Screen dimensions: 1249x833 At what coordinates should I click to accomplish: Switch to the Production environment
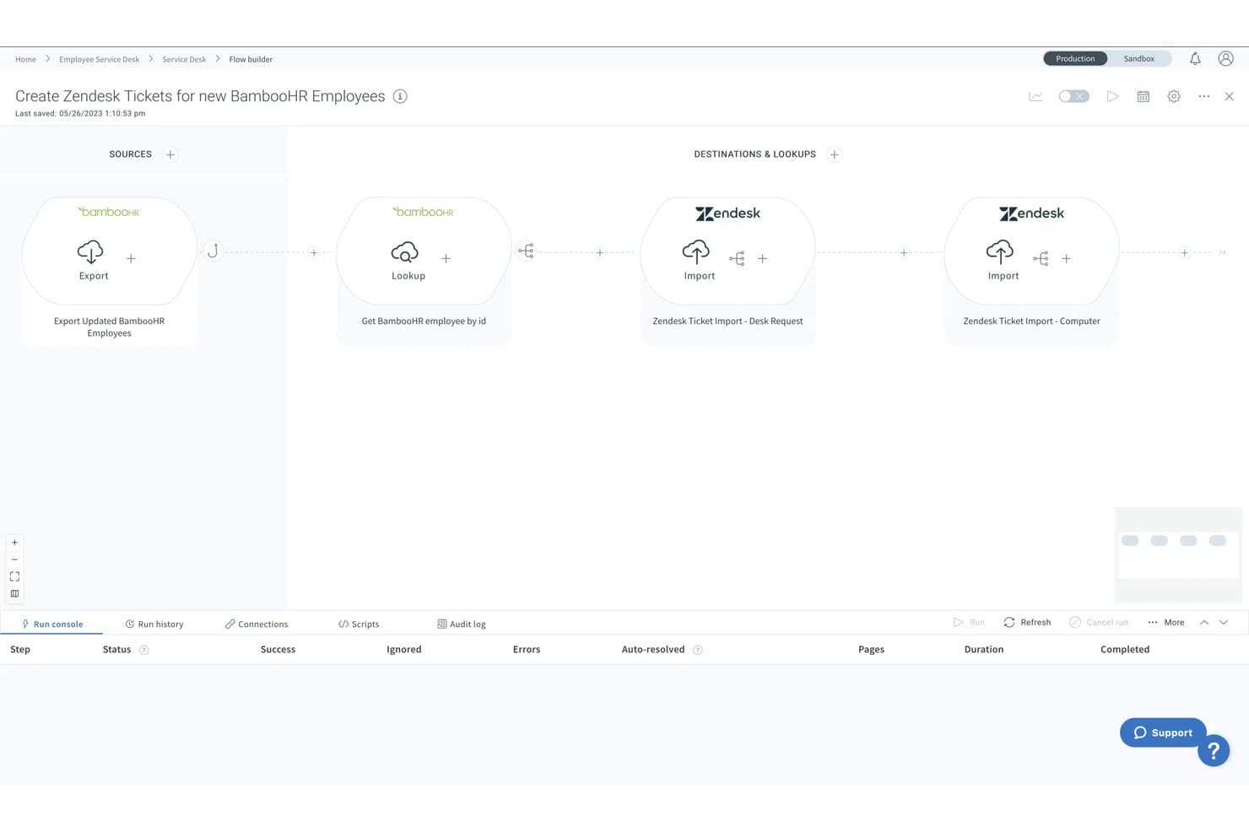pos(1075,58)
